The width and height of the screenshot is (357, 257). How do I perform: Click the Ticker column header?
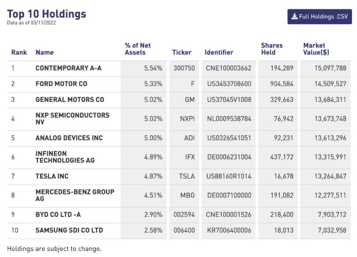pyautogui.click(x=182, y=52)
